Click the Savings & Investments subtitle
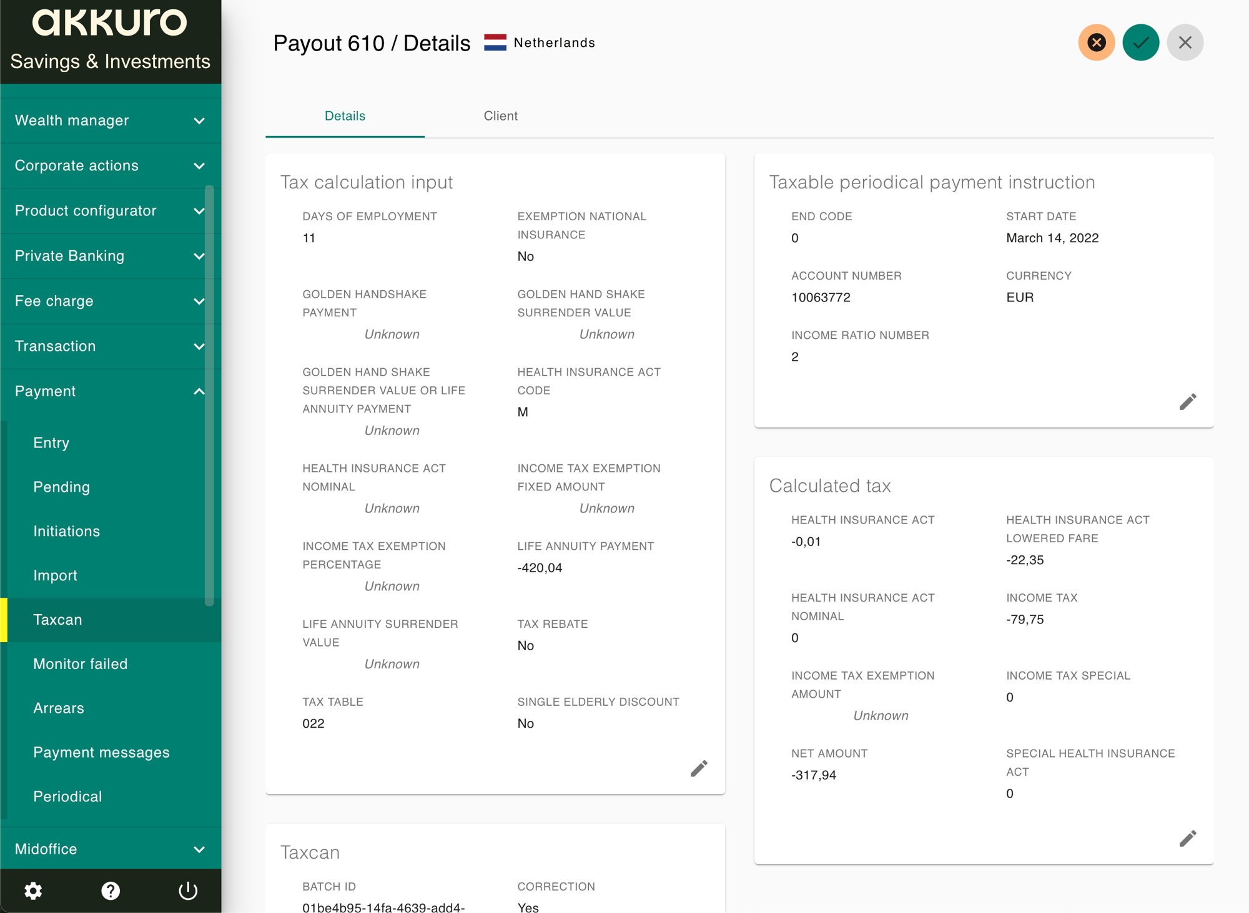 (110, 61)
